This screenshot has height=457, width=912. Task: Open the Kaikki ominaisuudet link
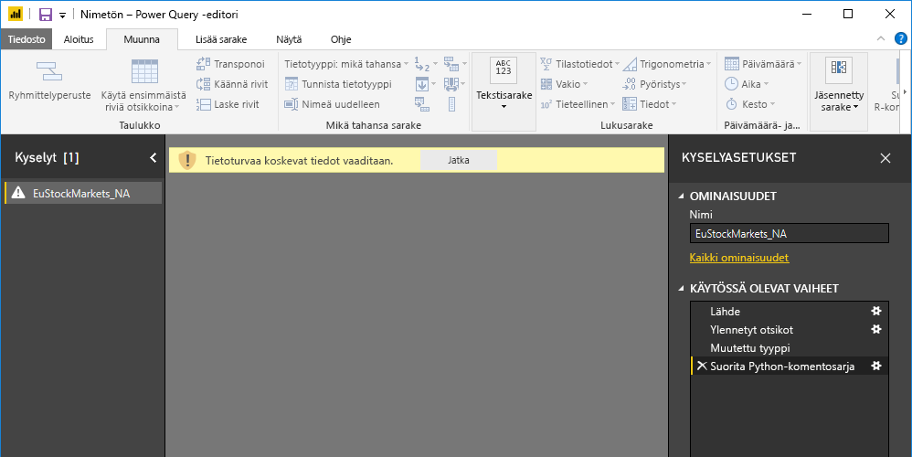(739, 258)
